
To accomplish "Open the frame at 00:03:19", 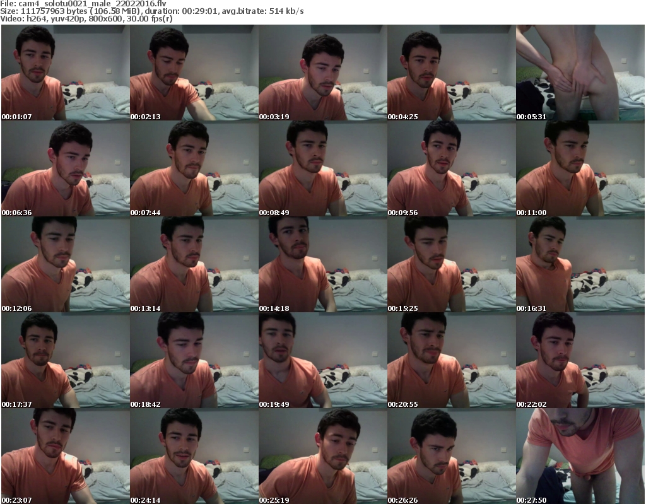I will [x=322, y=73].
